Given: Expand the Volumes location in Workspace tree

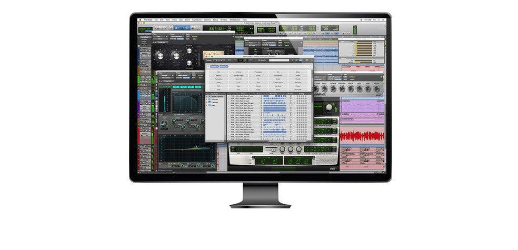Looking at the screenshot, I should (x=207, y=99).
